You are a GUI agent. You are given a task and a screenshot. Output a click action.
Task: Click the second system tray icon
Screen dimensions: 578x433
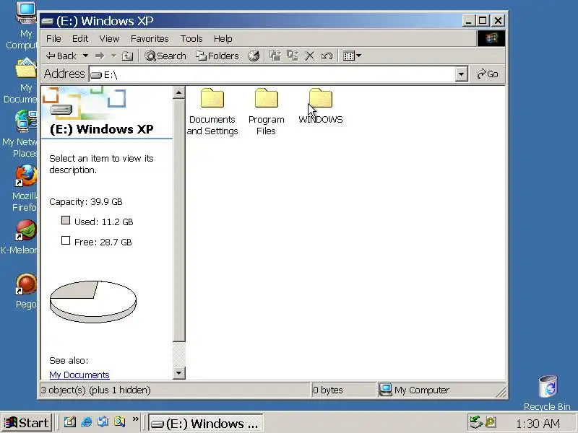tap(491, 422)
